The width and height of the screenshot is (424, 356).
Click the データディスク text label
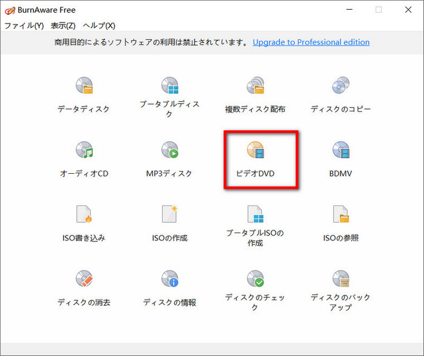(x=84, y=109)
